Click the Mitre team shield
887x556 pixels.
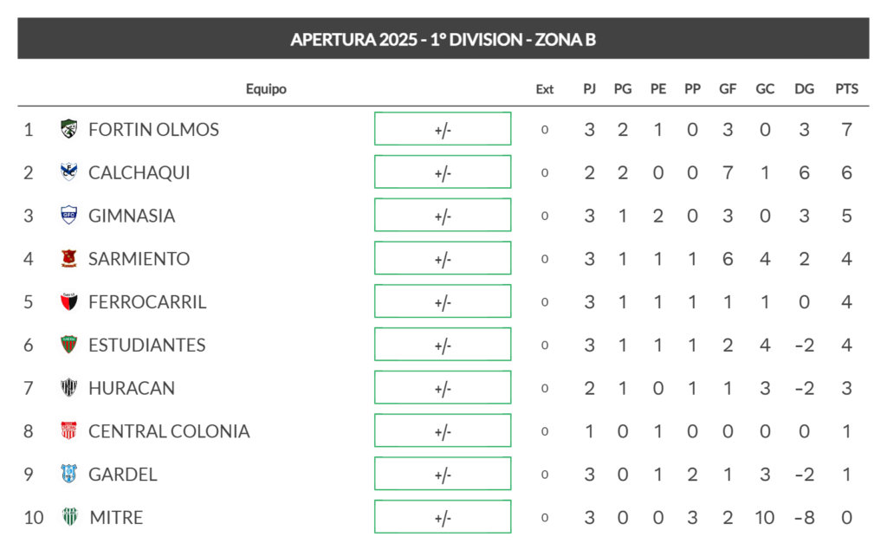68,517
